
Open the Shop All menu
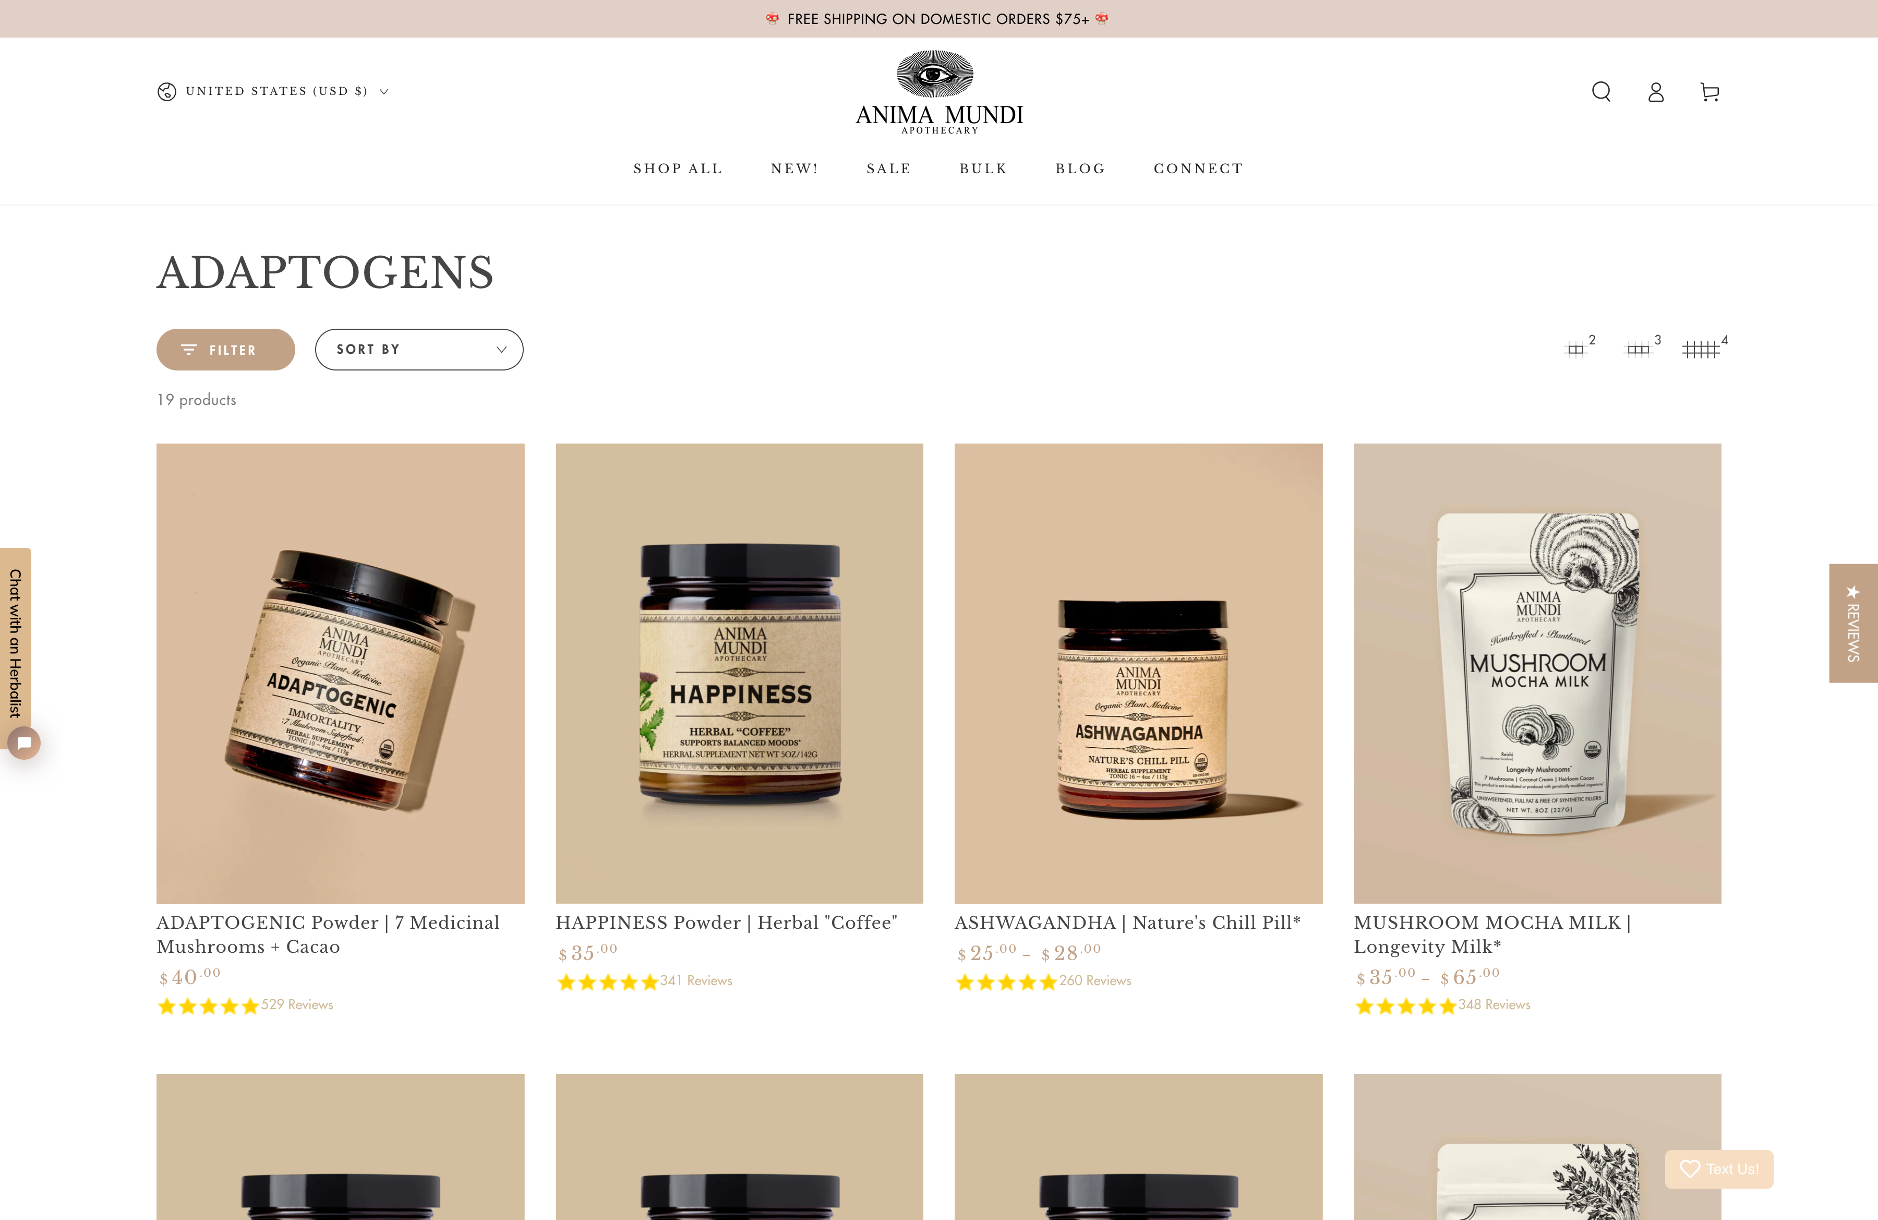point(678,168)
